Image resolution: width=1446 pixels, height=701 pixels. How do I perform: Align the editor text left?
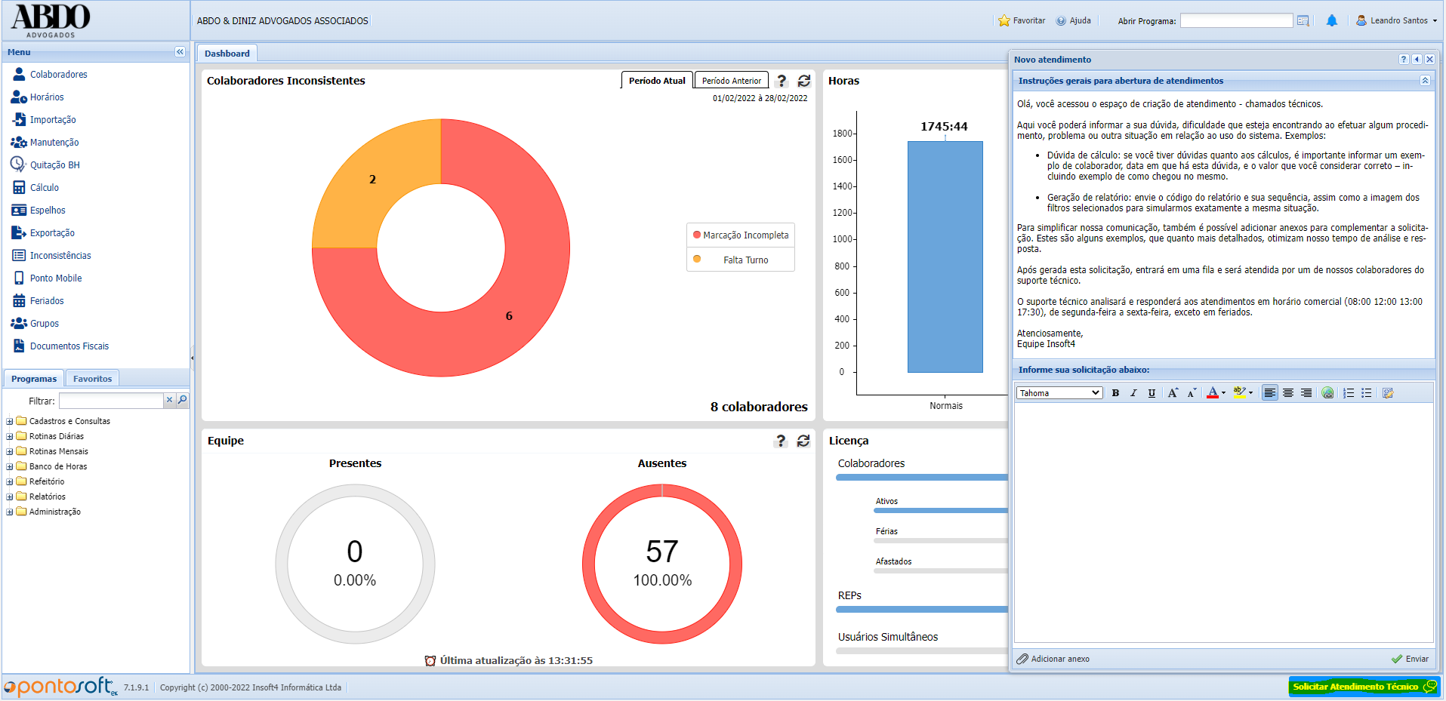pos(1270,393)
